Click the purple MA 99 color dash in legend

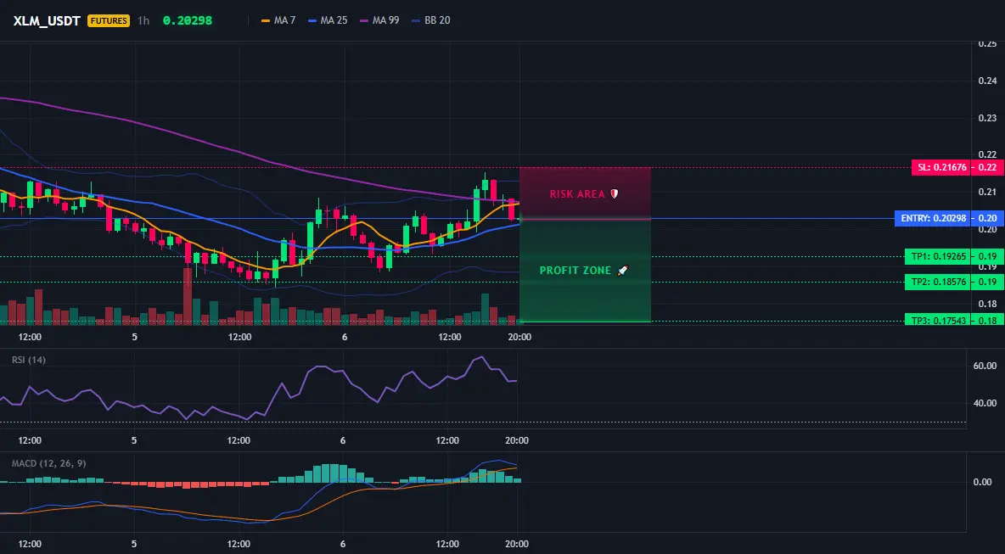click(x=365, y=20)
